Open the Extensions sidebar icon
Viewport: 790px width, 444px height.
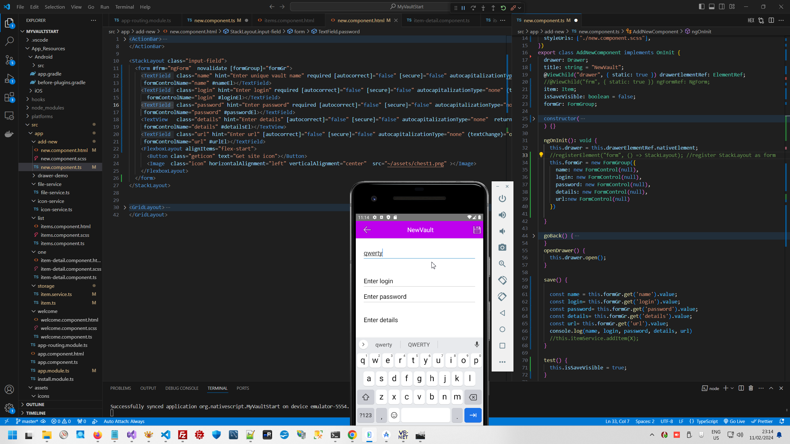pos(9,97)
